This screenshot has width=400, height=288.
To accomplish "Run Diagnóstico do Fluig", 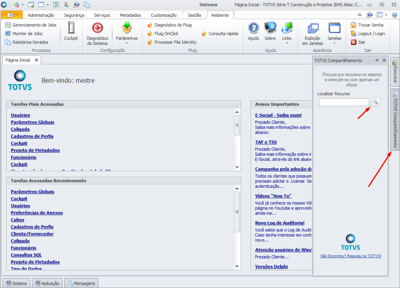I will pos(170,25).
